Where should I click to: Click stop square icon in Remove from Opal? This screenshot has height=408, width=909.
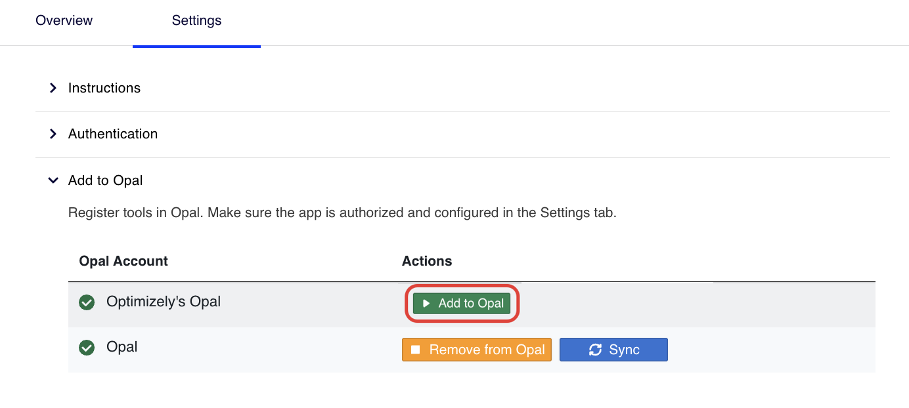pyautogui.click(x=415, y=350)
